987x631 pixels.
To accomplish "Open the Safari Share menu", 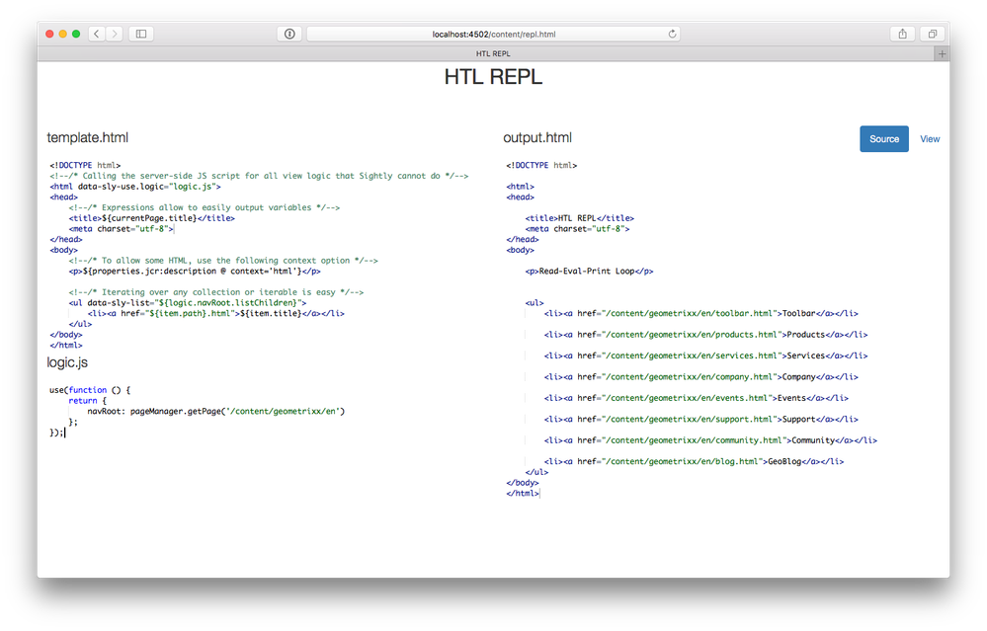I will click(902, 34).
